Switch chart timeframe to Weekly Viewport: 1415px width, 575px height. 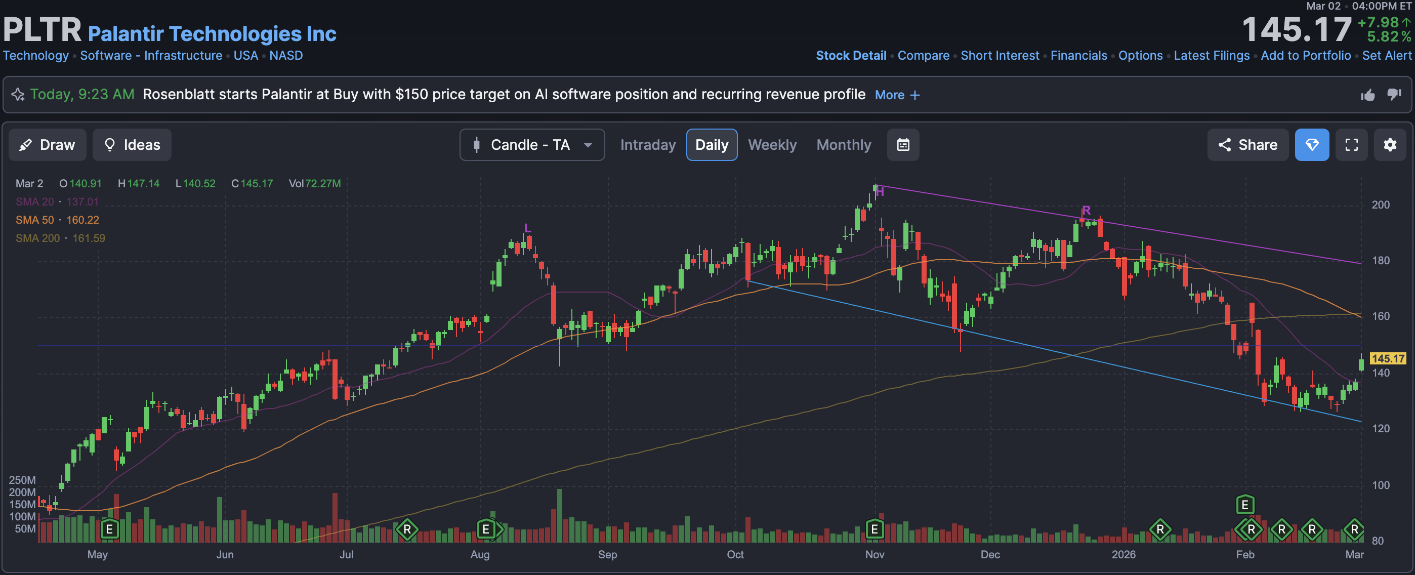coord(772,145)
